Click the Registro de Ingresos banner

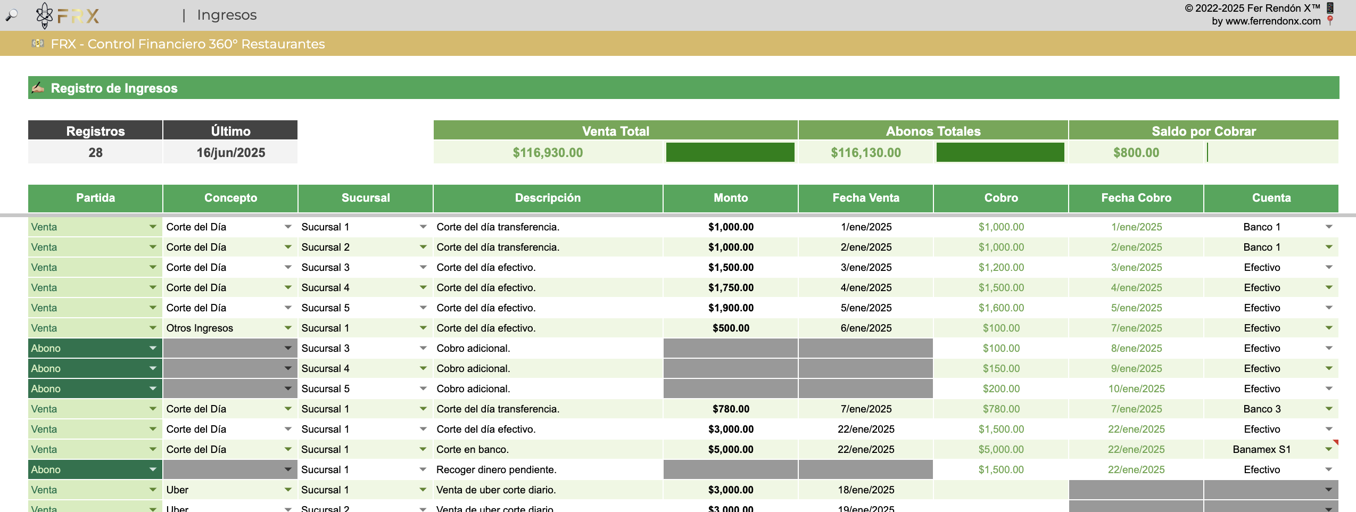(x=683, y=88)
